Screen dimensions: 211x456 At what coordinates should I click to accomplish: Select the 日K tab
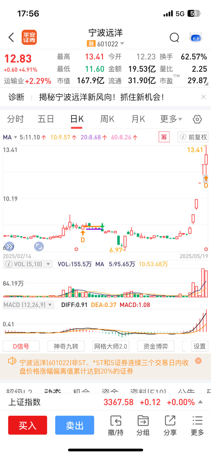(77, 119)
